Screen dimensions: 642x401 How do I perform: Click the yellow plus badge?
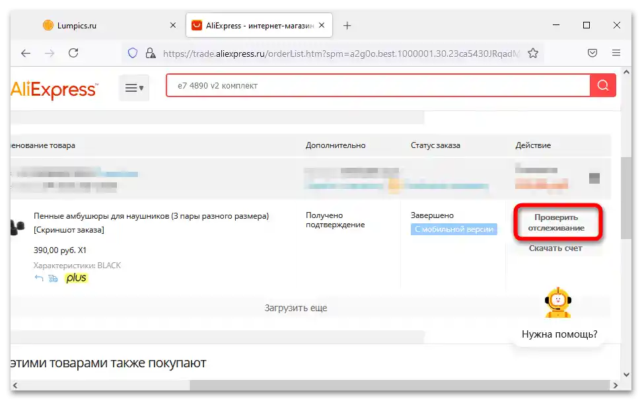[x=76, y=278]
